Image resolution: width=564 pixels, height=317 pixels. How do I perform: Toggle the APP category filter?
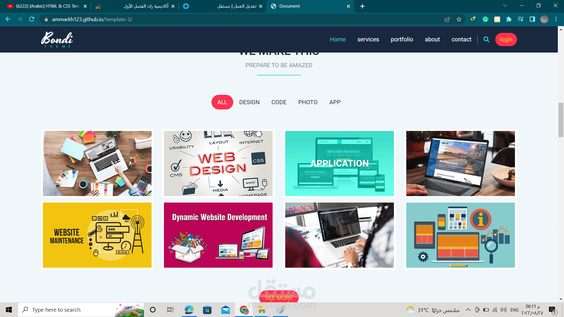pos(335,102)
